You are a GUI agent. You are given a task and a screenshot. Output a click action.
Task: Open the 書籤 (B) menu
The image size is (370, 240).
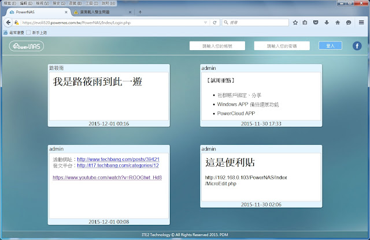click(x=75, y=3)
